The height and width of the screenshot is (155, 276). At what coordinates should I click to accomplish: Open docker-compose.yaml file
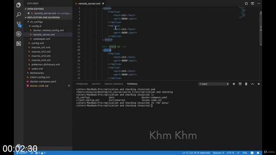click(43, 81)
